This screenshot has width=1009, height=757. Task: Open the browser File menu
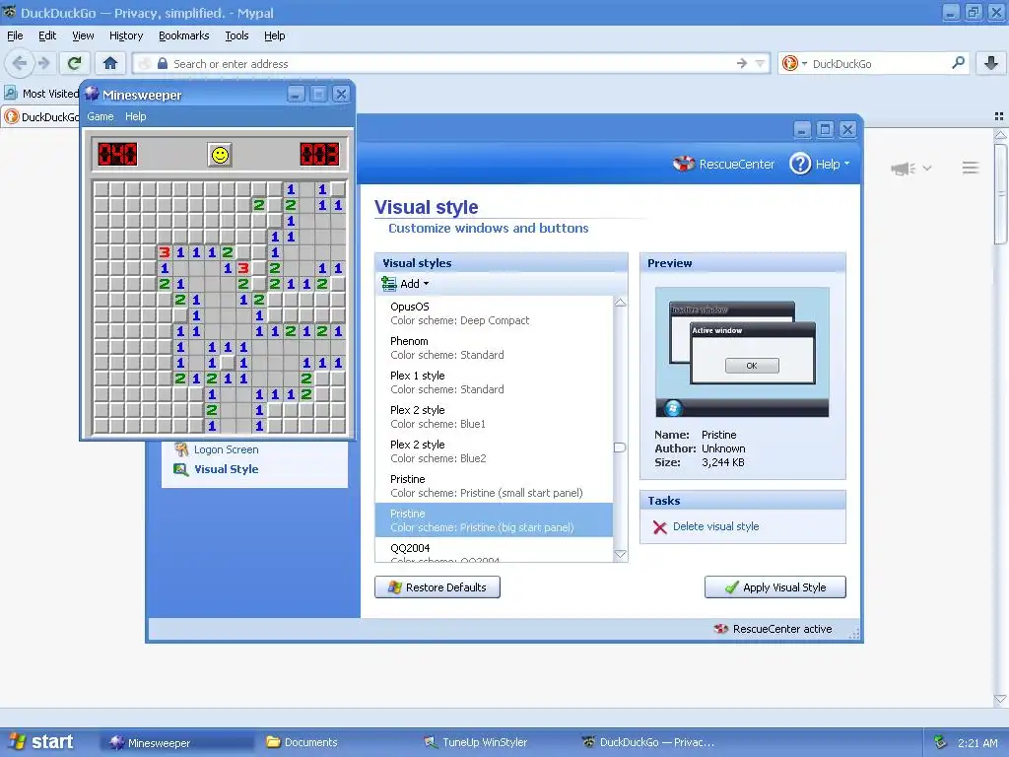tap(15, 35)
